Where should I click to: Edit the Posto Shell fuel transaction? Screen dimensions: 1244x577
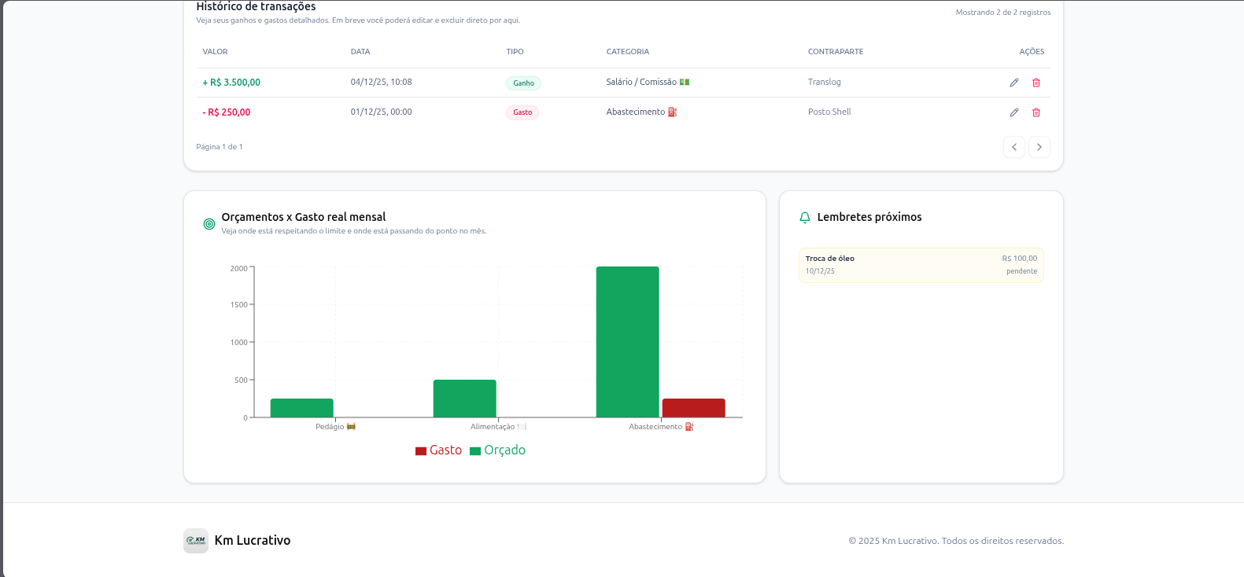tap(1013, 112)
